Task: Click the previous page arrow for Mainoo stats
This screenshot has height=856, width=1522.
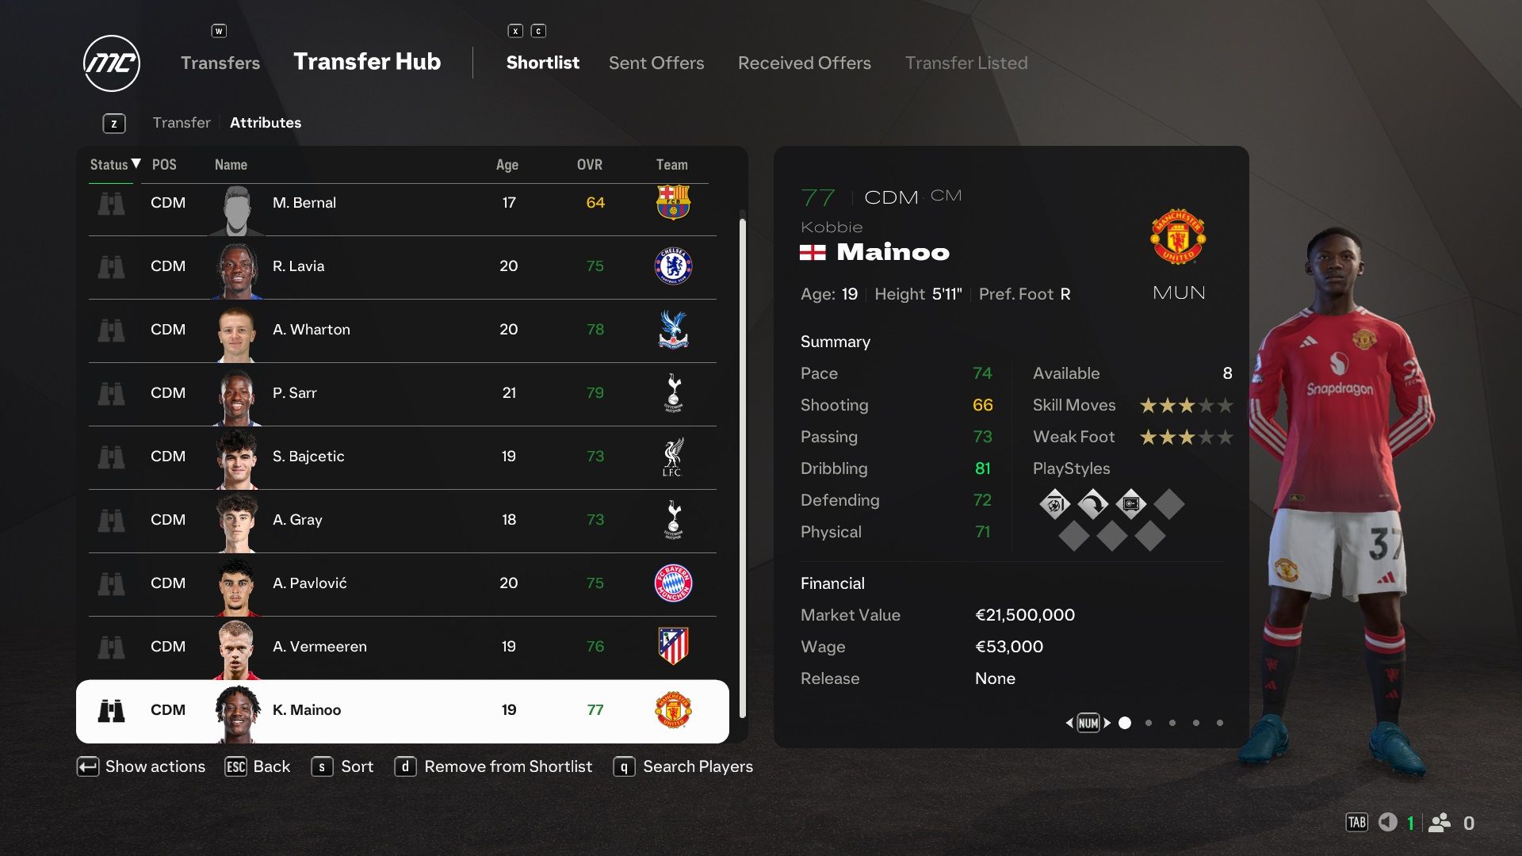Action: 1070,722
